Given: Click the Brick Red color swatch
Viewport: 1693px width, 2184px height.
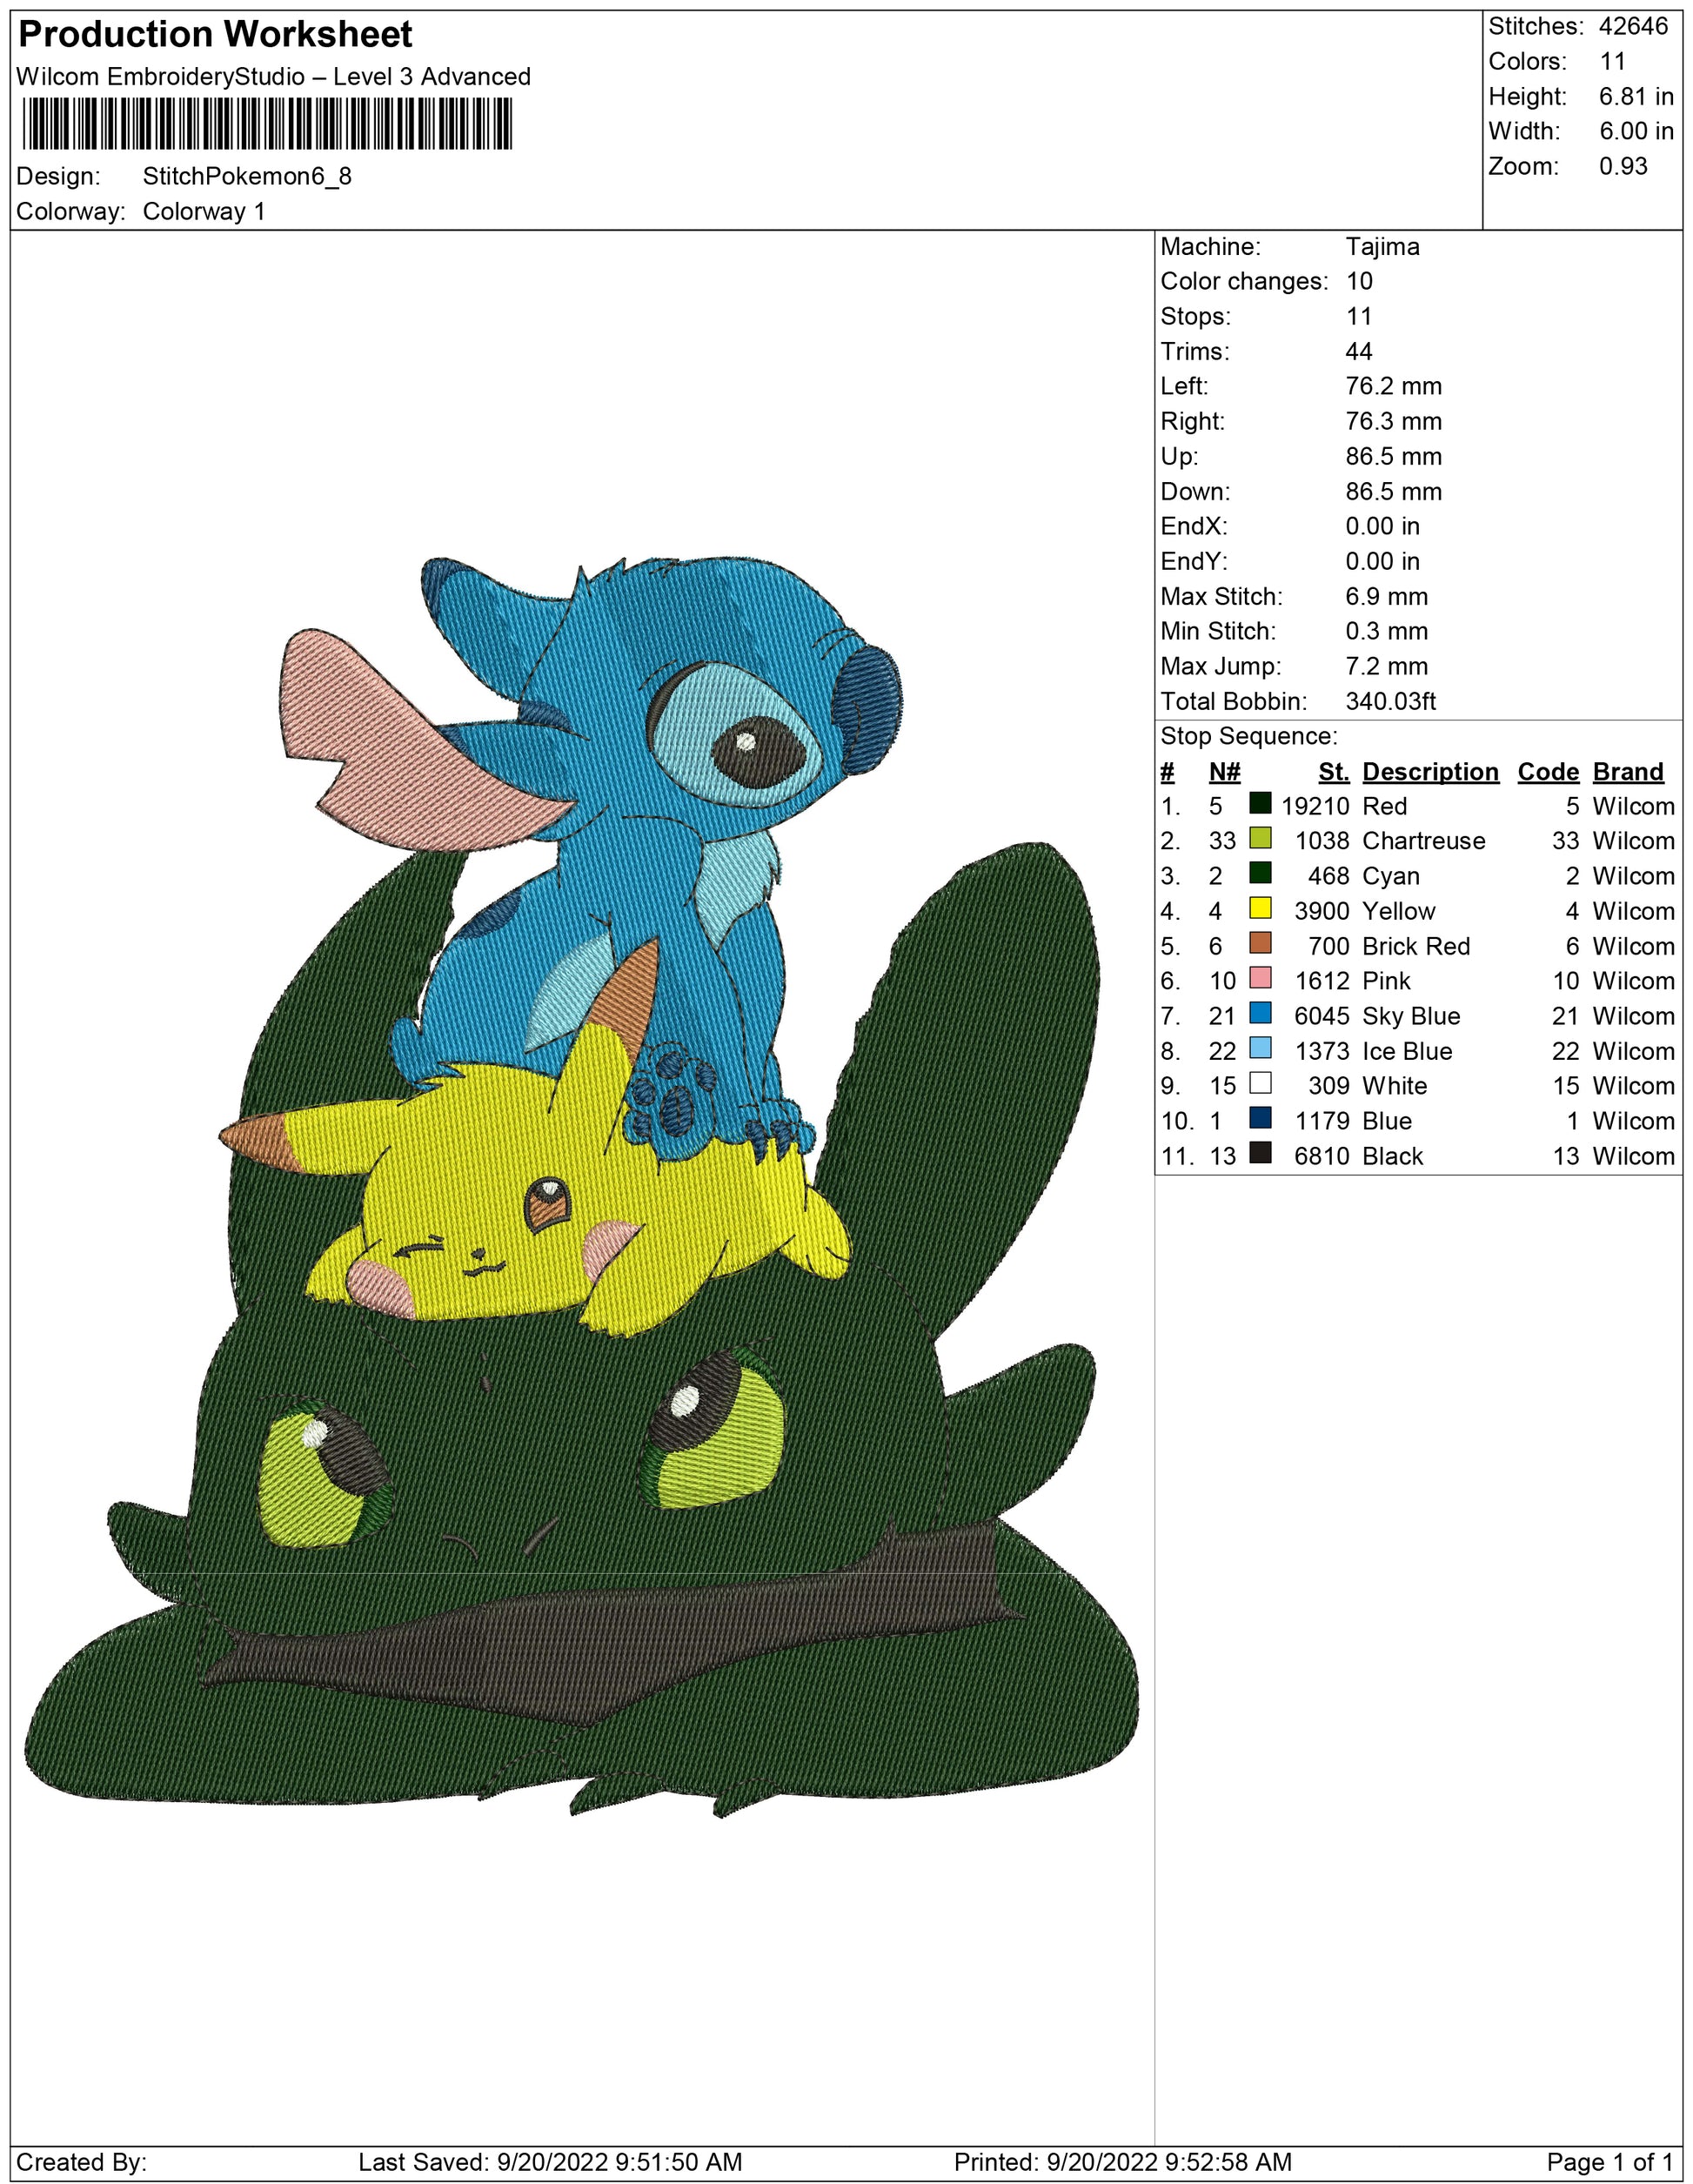Looking at the screenshot, I should (x=1260, y=944).
